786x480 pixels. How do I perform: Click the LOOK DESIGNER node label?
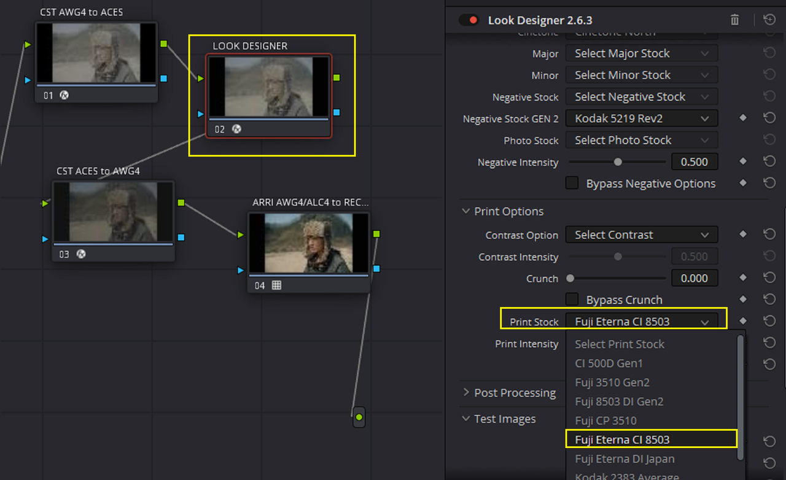pyautogui.click(x=250, y=46)
